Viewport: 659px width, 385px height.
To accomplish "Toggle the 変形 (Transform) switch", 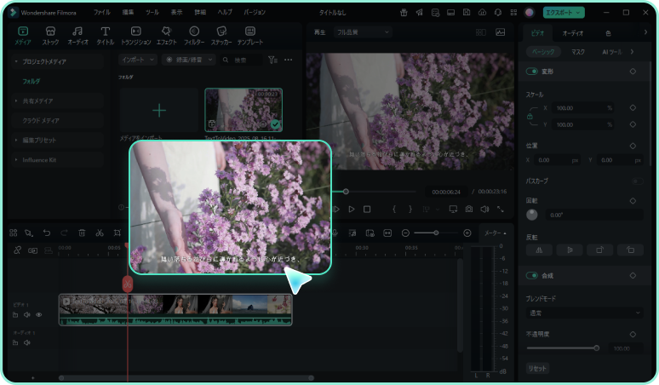I will (531, 72).
